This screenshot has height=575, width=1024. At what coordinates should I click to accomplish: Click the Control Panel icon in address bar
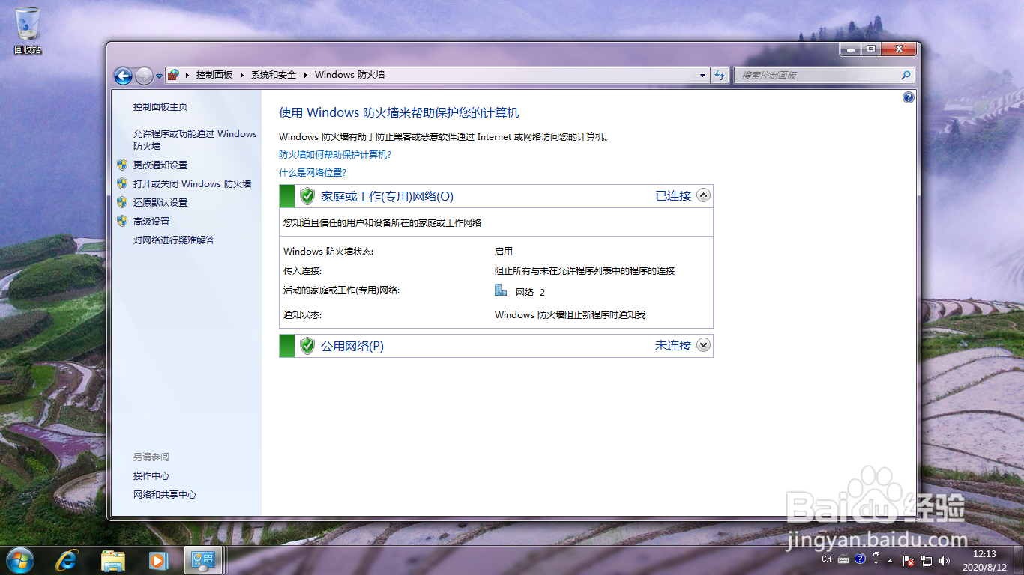pos(173,75)
